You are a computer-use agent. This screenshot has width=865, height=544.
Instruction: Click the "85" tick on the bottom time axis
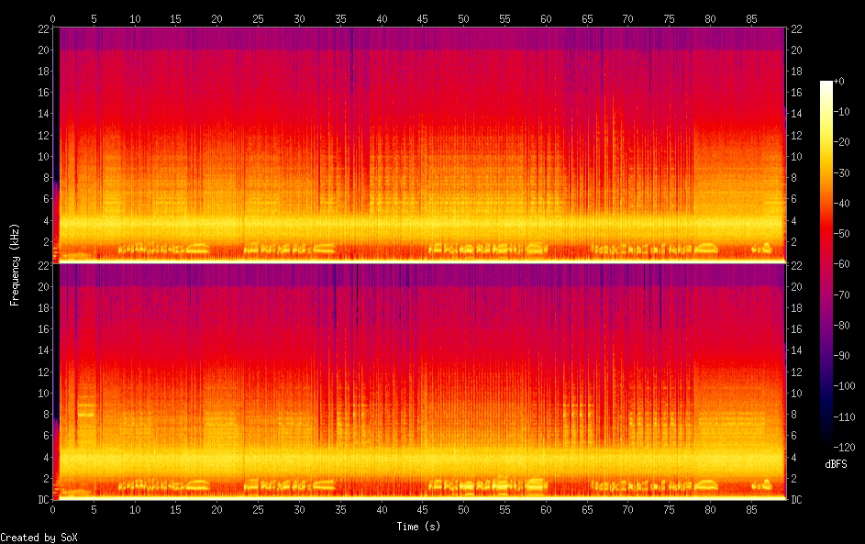point(750,508)
